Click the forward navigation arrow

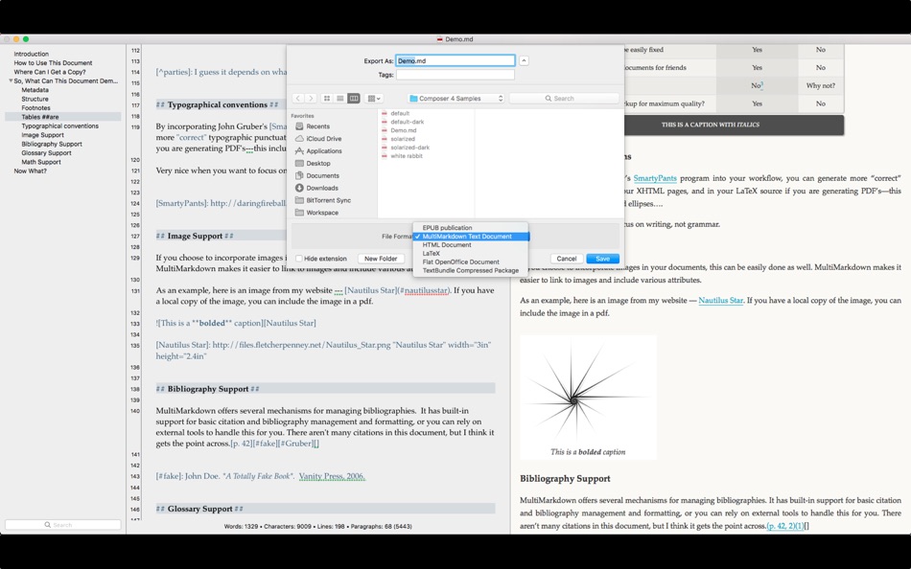pos(311,99)
